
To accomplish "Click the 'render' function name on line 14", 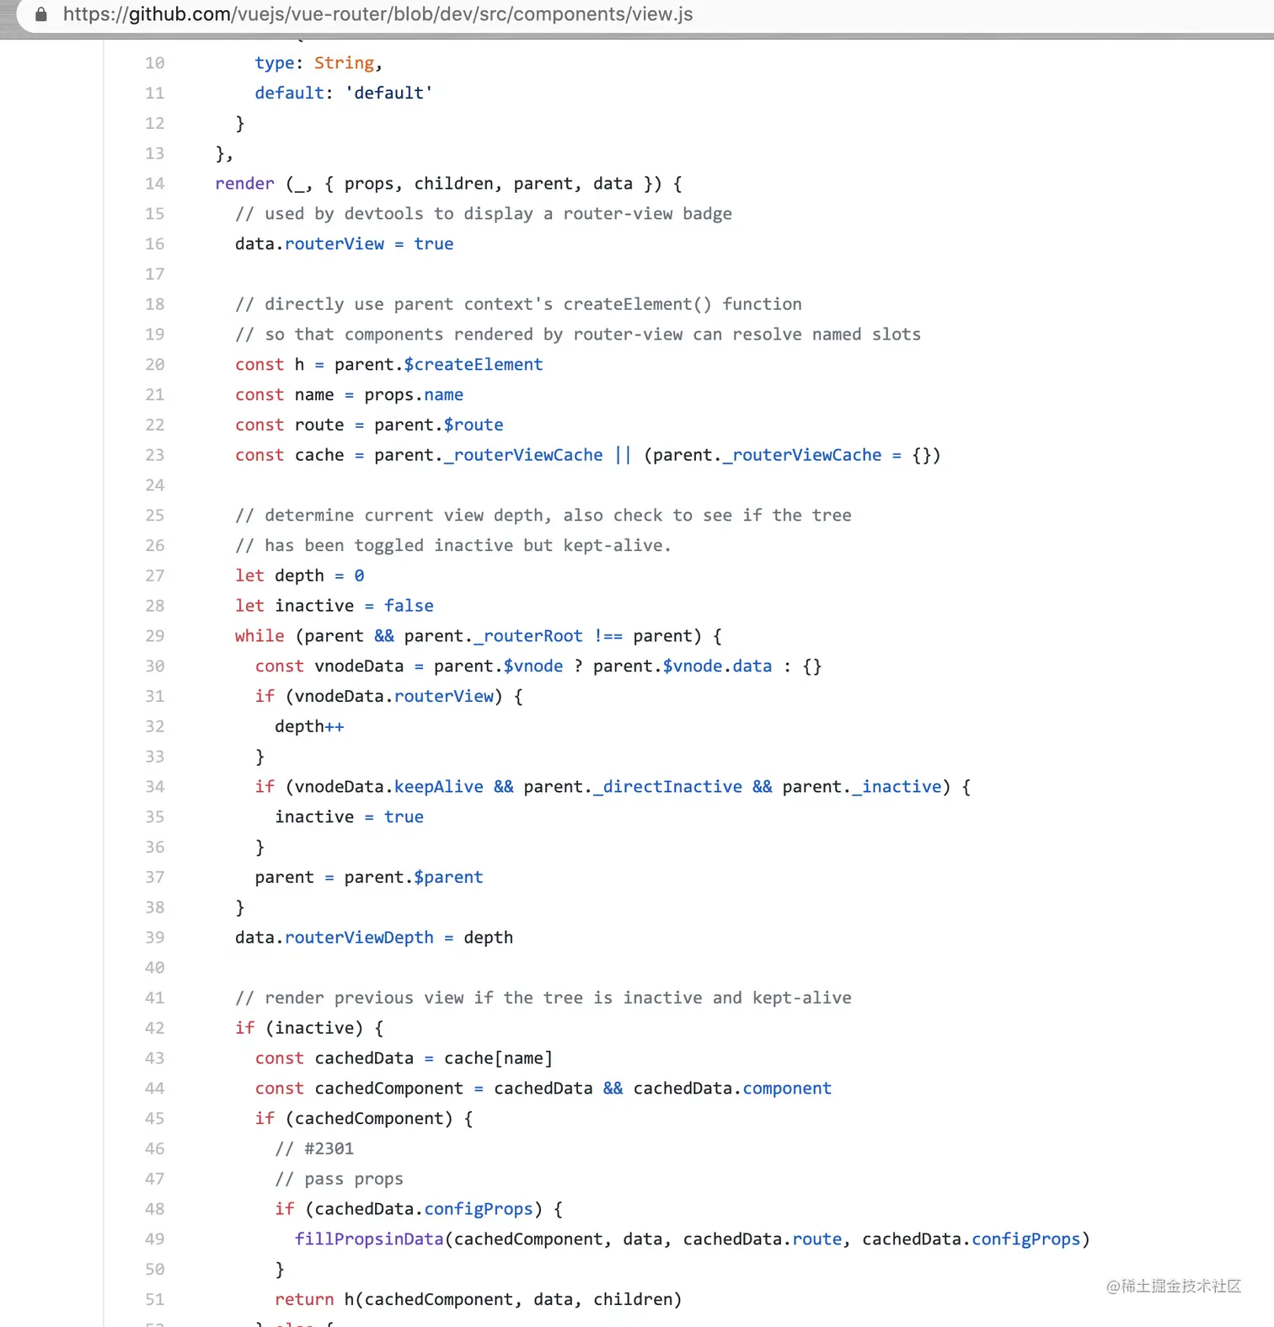I will click(244, 184).
